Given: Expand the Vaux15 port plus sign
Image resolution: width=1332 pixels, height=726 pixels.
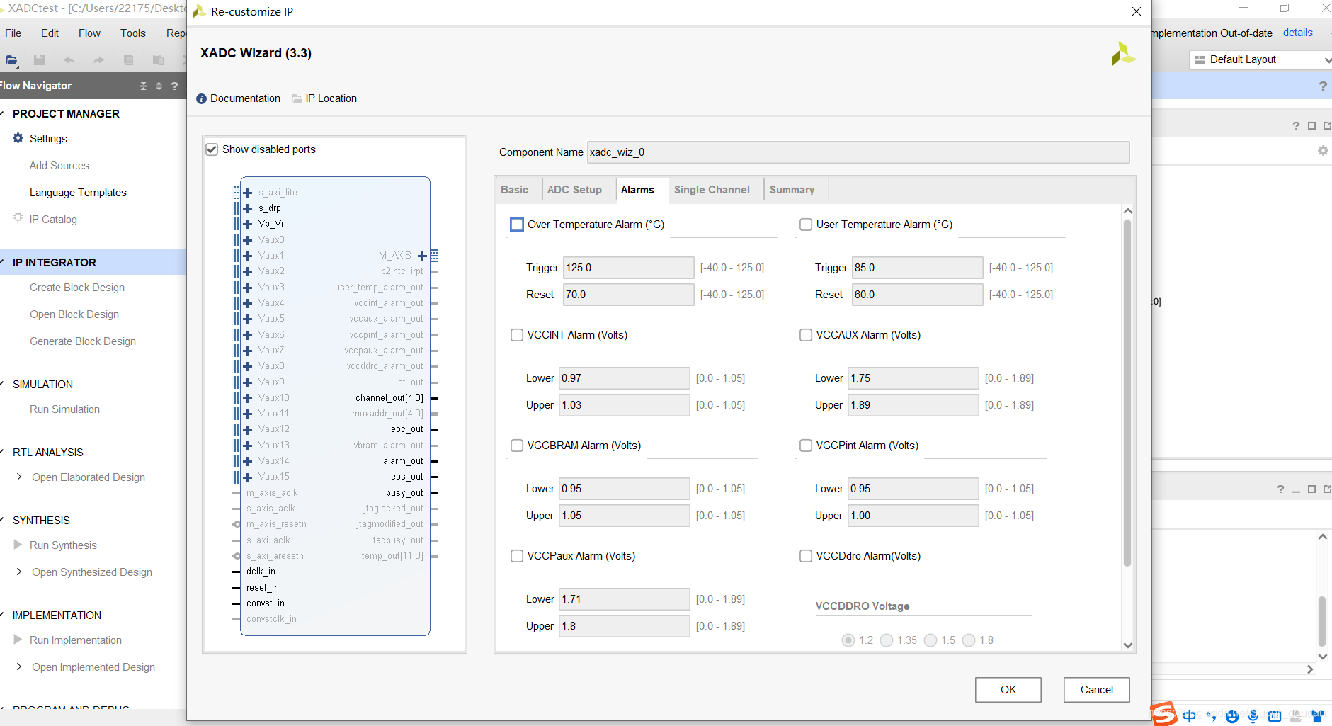Looking at the screenshot, I should point(248,477).
